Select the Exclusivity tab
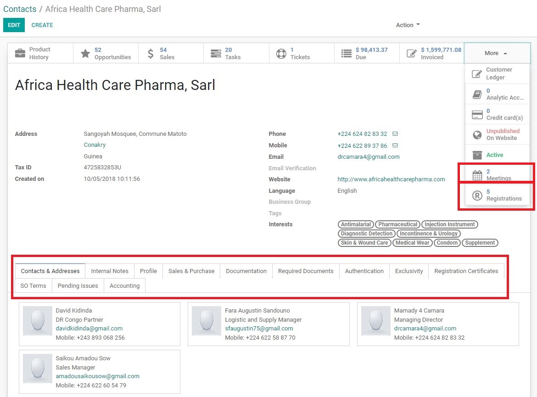 [409, 271]
